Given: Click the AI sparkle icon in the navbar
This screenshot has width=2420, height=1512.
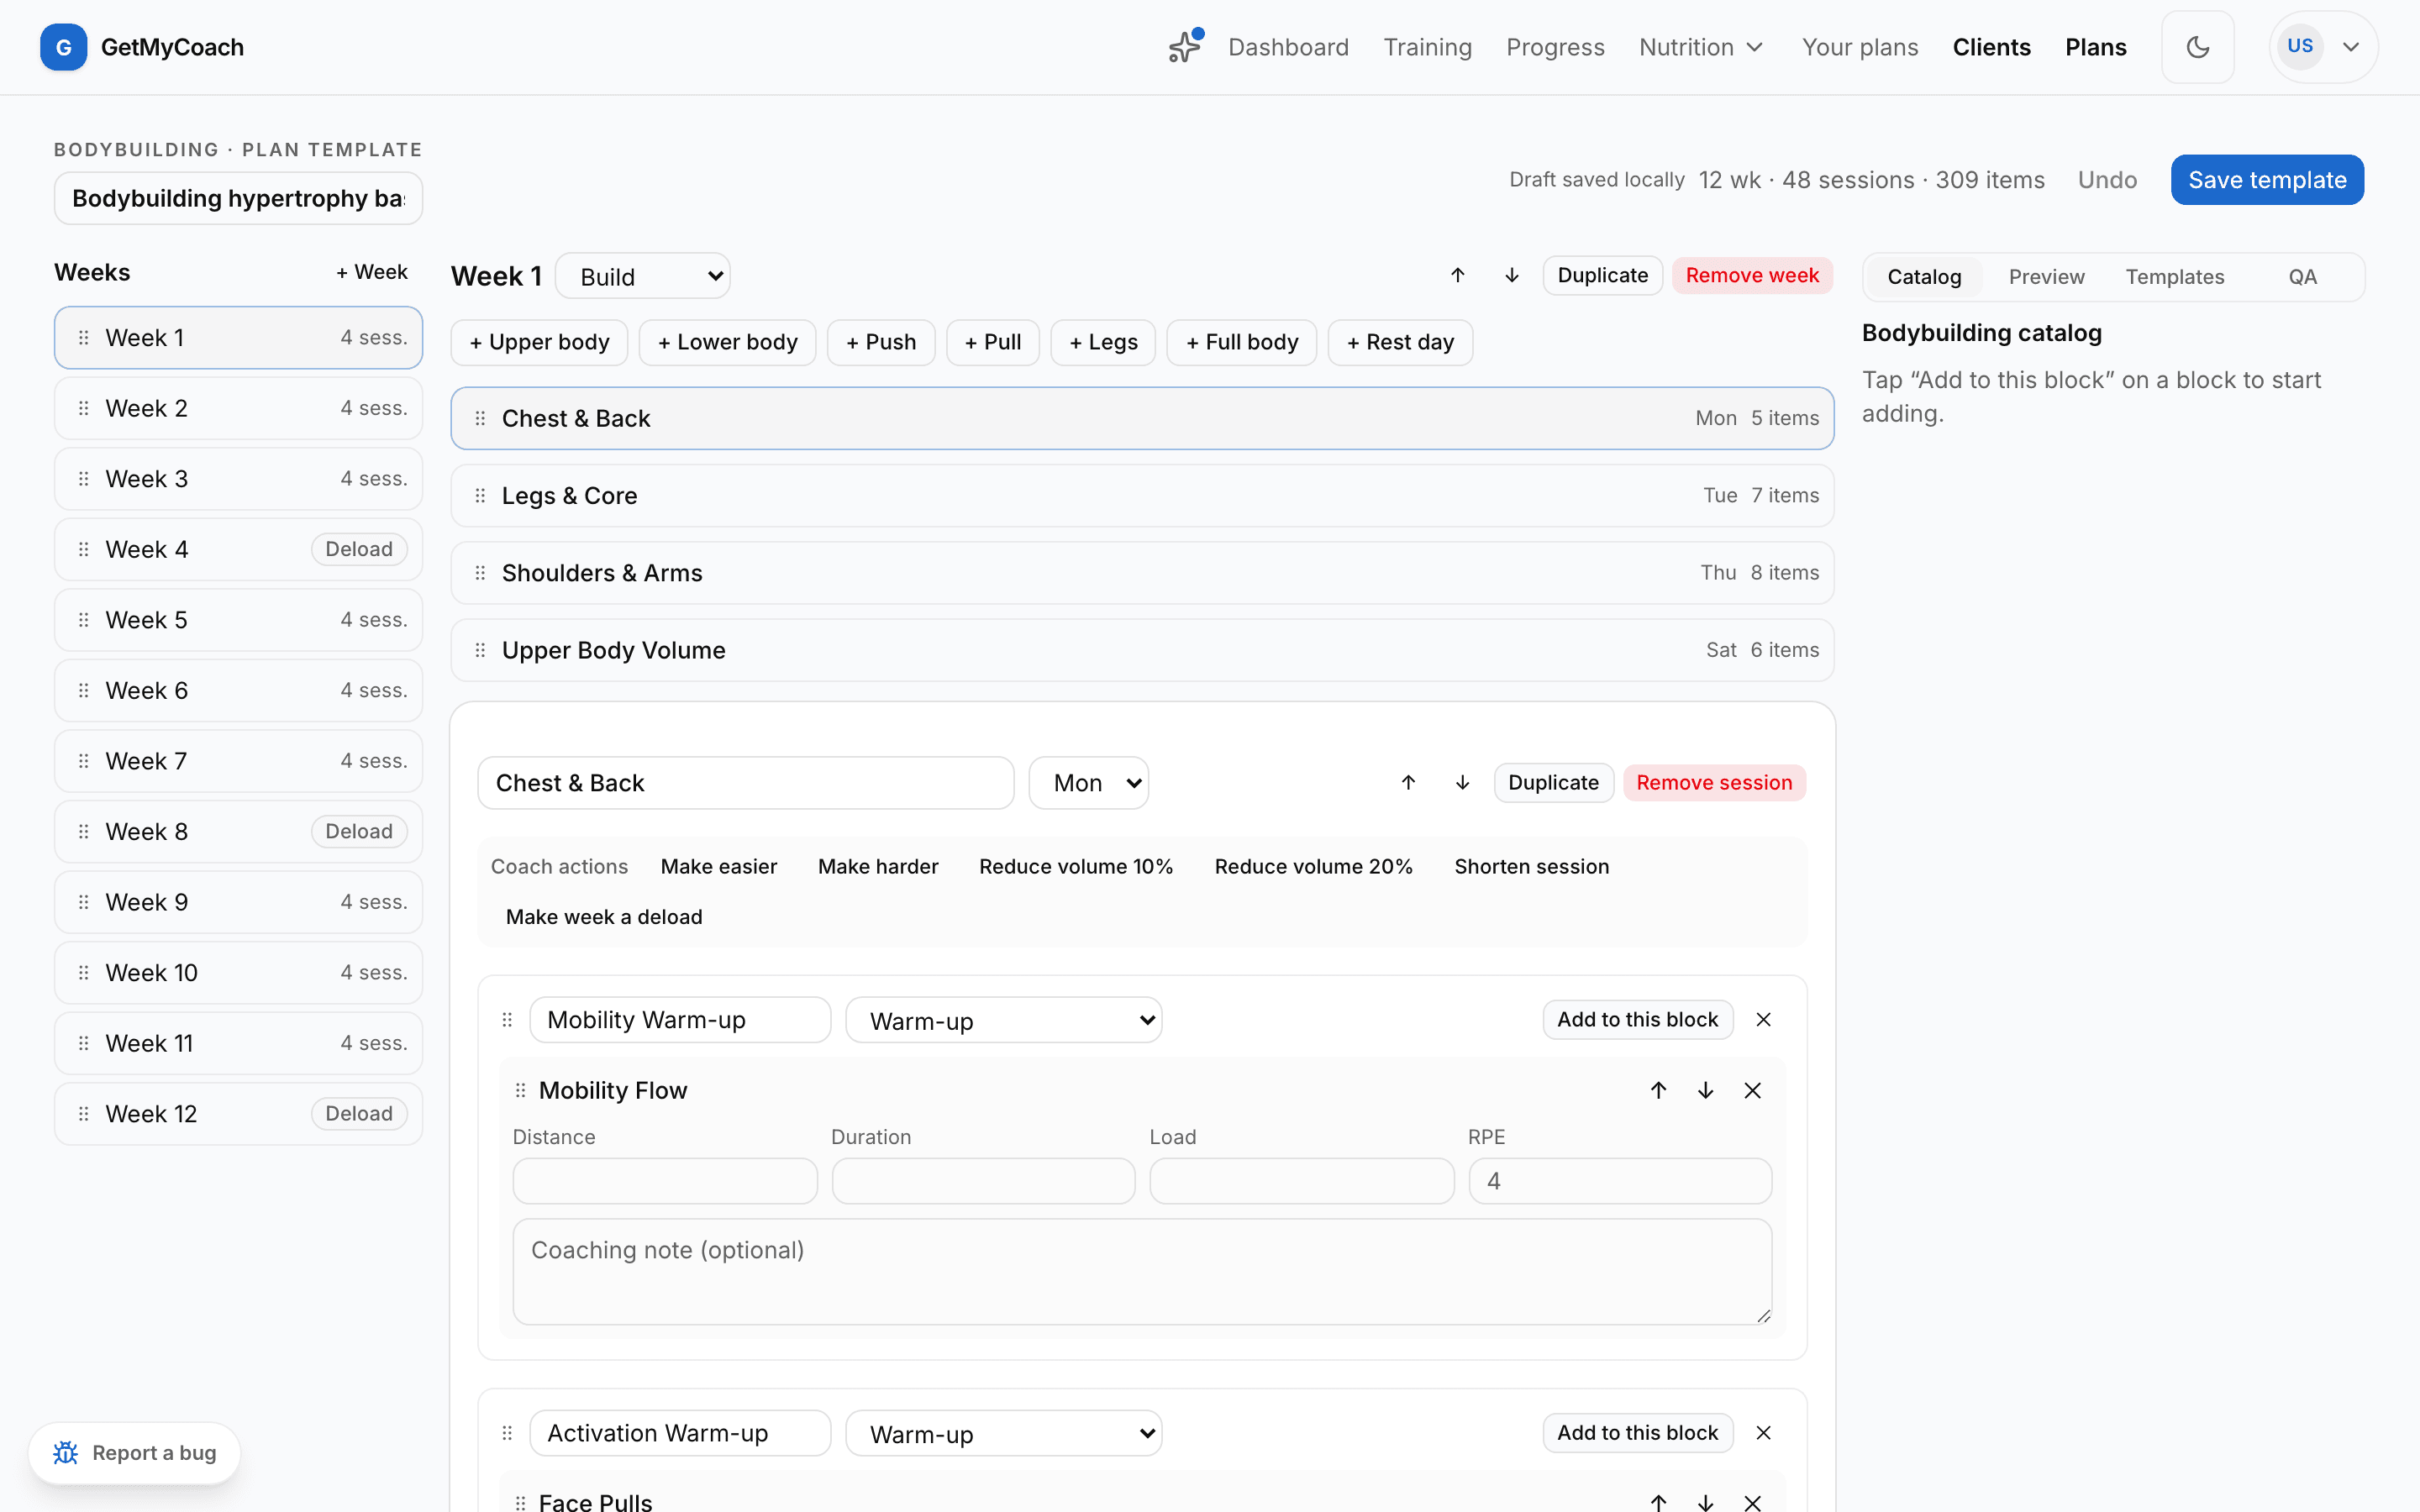Looking at the screenshot, I should pyautogui.click(x=1185, y=47).
